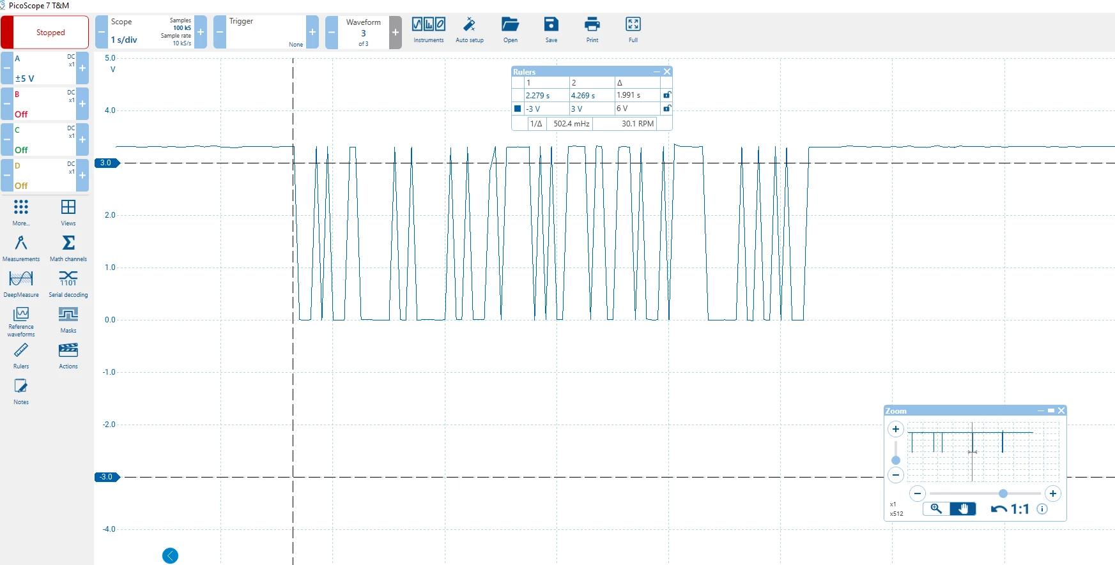Image resolution: width=1115 pixels, height=565 pixels.
Task: Open zoom panel info icon
Action: (x=1042, y=509)
